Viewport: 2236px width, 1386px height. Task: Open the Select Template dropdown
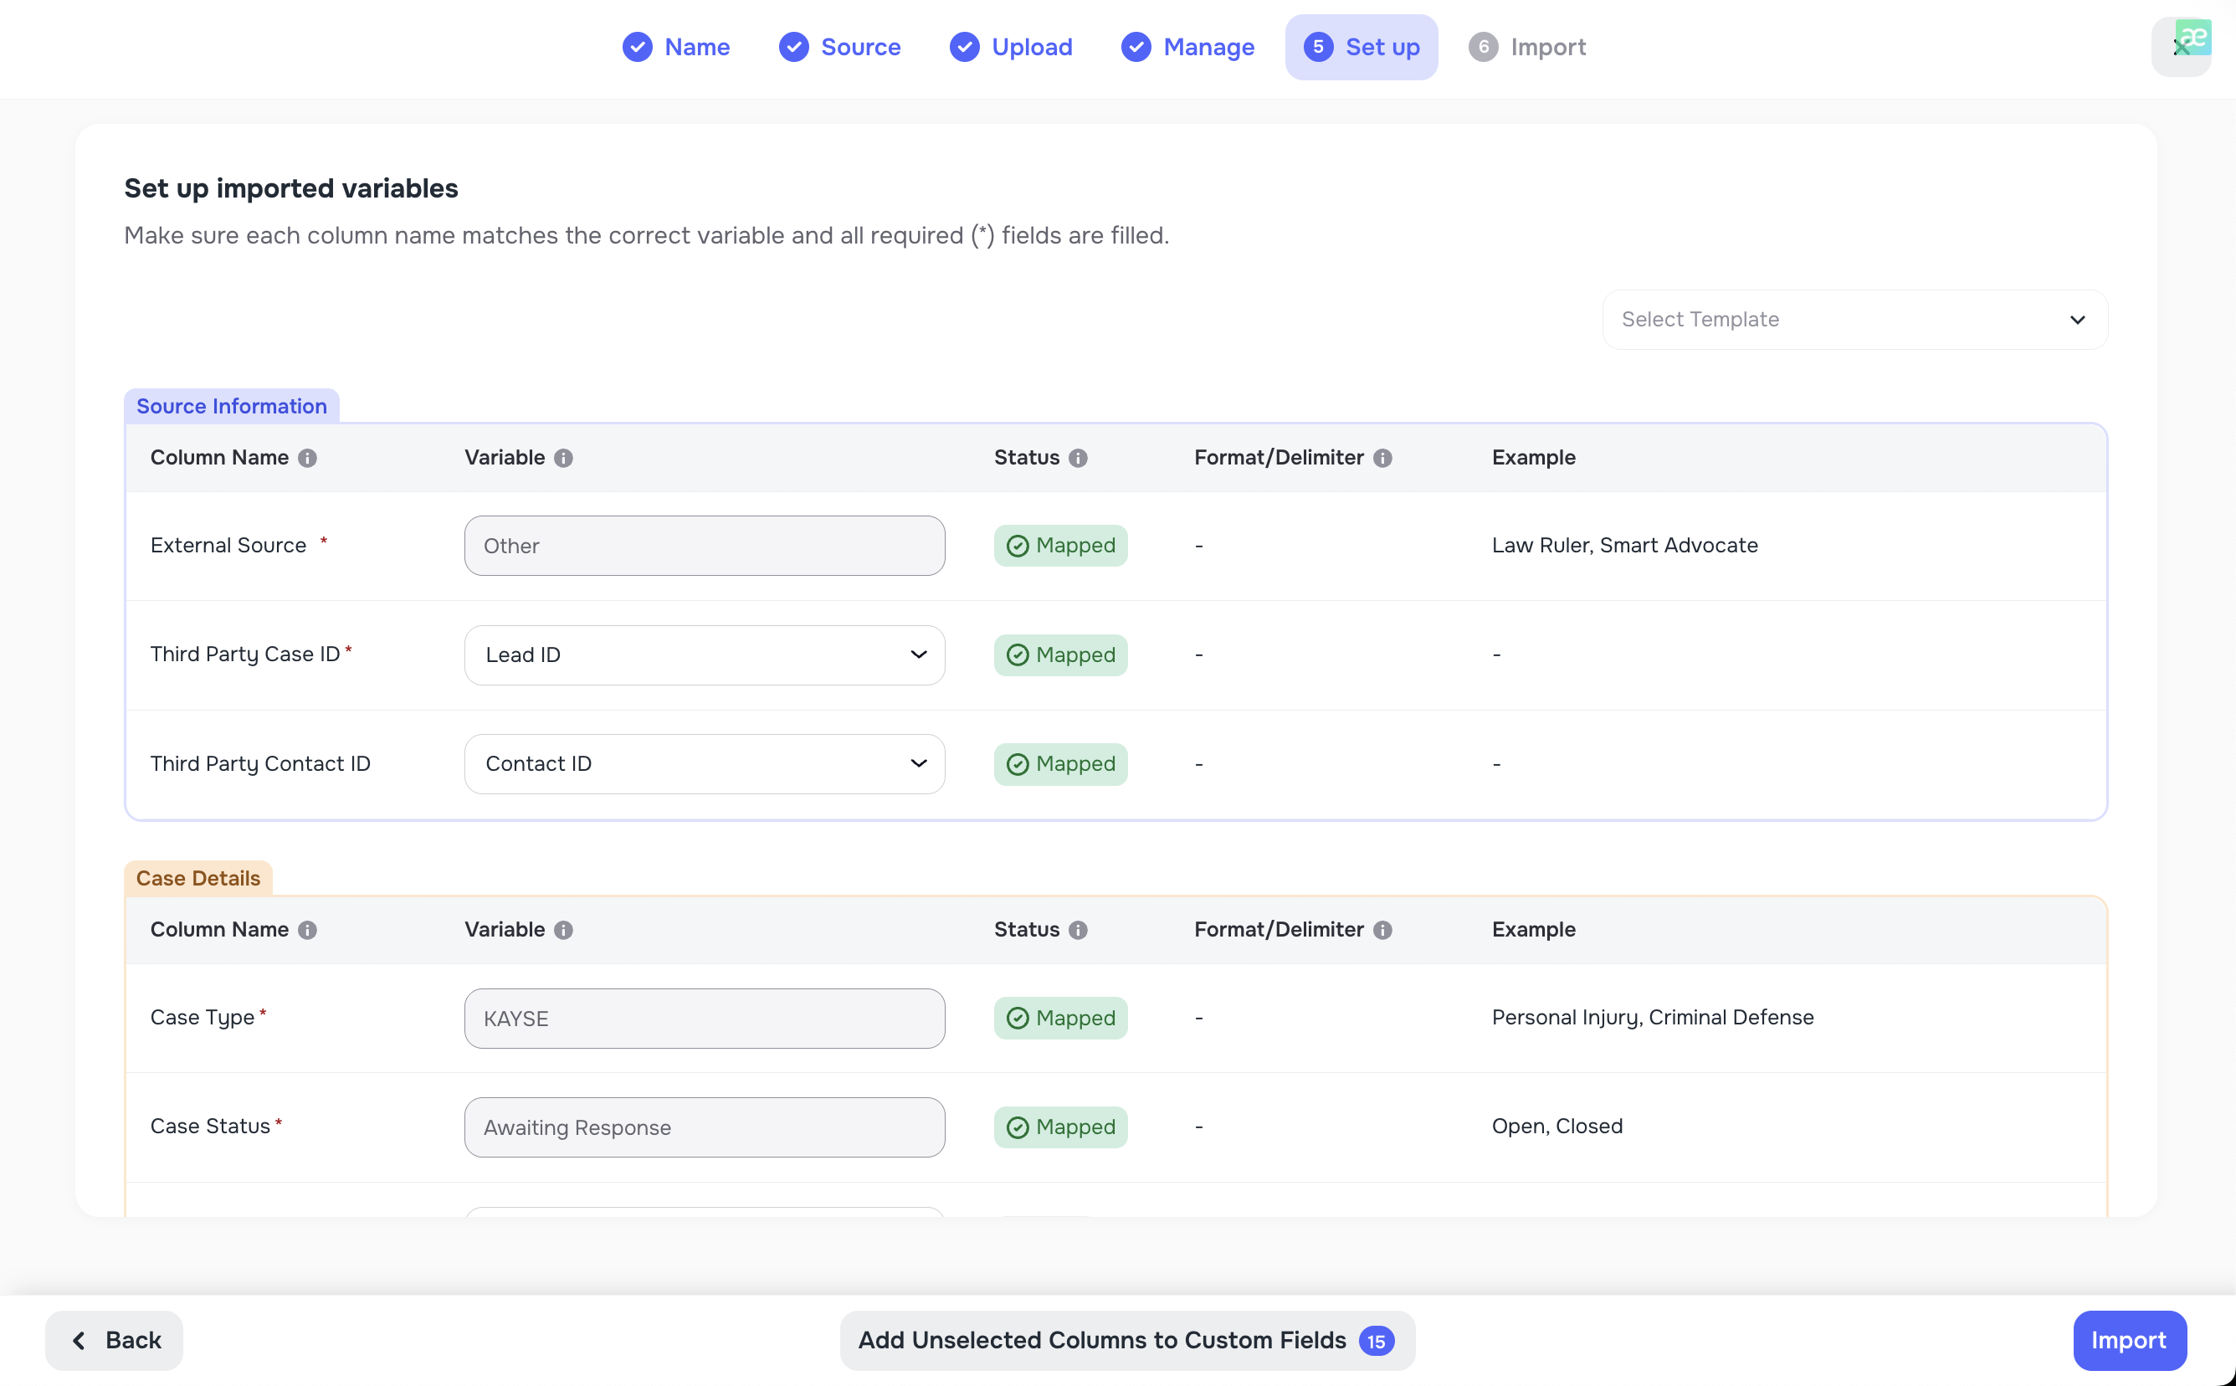[1854, 320]
